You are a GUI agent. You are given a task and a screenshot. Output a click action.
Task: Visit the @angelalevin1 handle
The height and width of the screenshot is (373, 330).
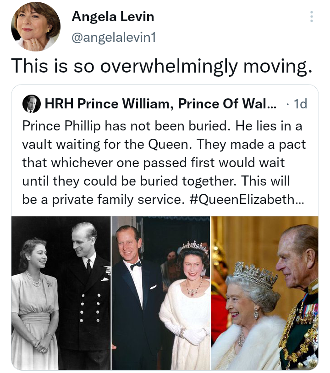pos(114,38)
